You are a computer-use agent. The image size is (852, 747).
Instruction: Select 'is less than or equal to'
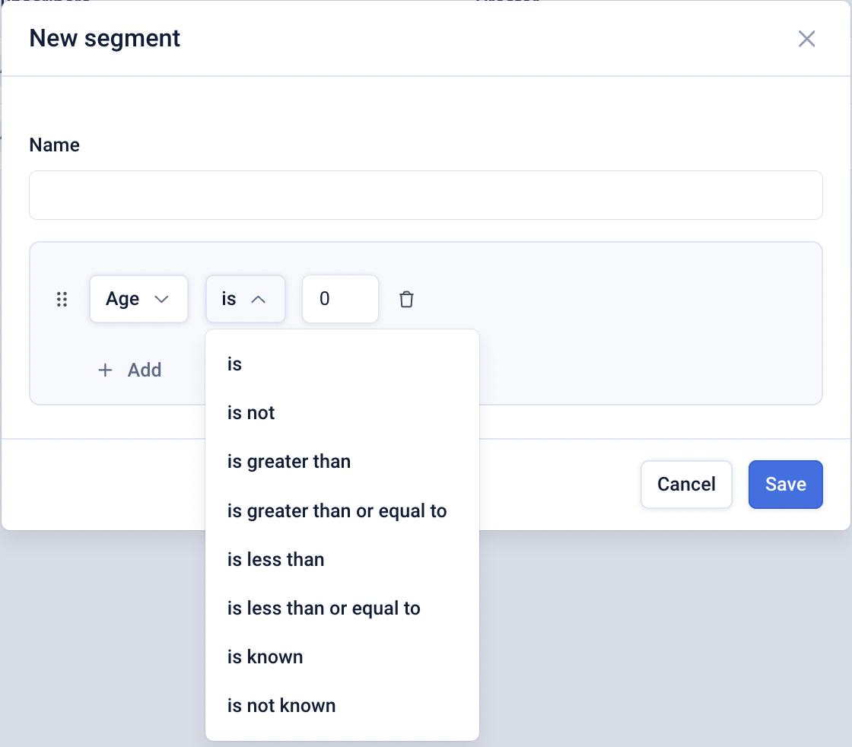click(x=324, y=608)
